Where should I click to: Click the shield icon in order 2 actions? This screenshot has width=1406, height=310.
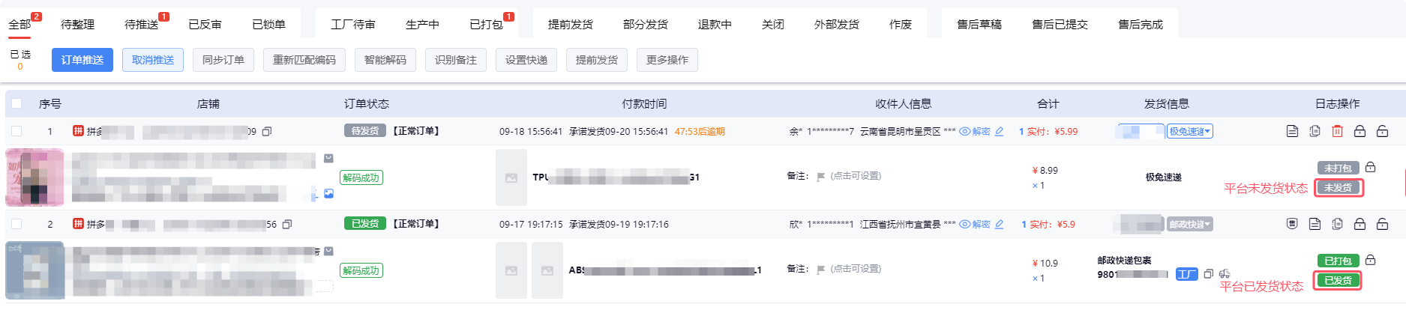tap(1292, 224)
